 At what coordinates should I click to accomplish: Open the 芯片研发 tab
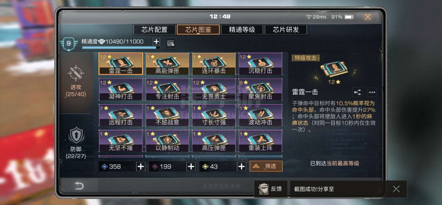tap(286, 30)
